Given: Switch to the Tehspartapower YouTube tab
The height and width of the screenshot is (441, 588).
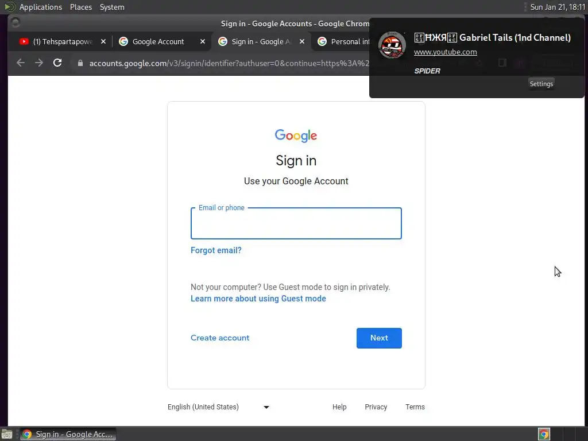Looking at the screenshot, I should point(62,41).
